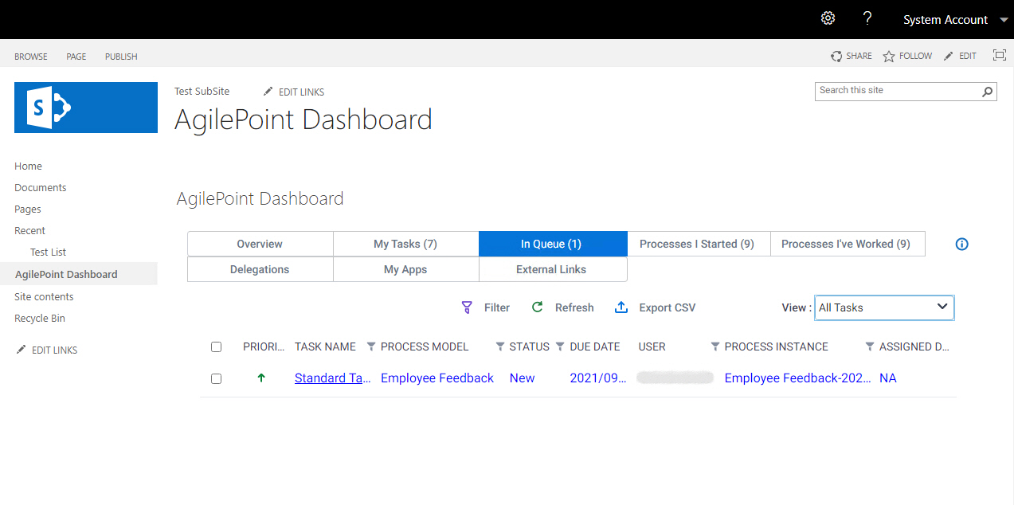Open the View All Tasks dropdown
The image size is (1014, 505).
click(x=884, y=307)
